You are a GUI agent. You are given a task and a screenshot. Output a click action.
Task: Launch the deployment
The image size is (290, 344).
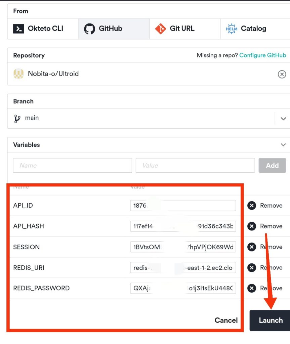coord(271,320)
